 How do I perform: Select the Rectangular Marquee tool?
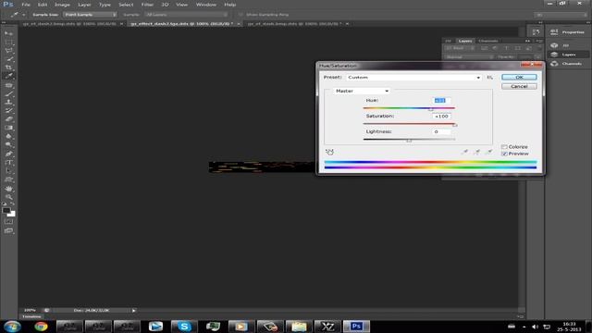coord(8,42)
